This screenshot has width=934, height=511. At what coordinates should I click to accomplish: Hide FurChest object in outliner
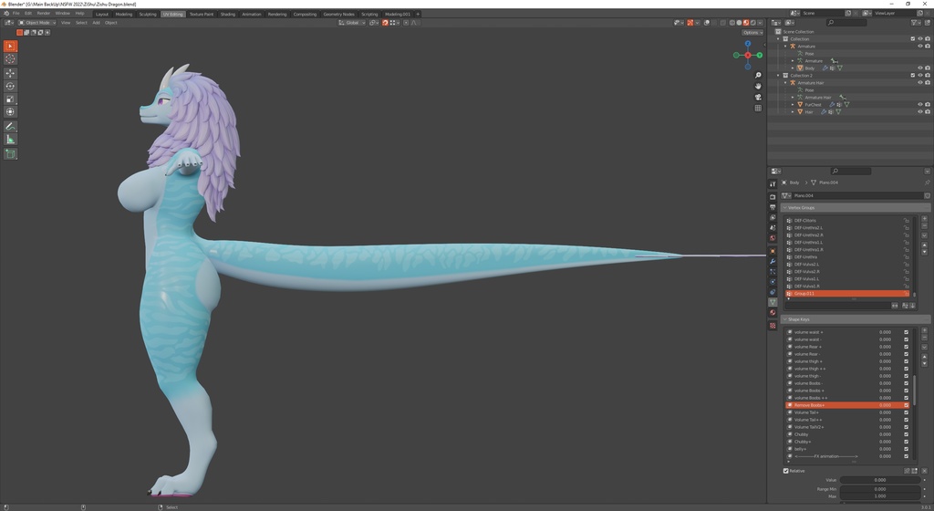[x=919, y=104]
